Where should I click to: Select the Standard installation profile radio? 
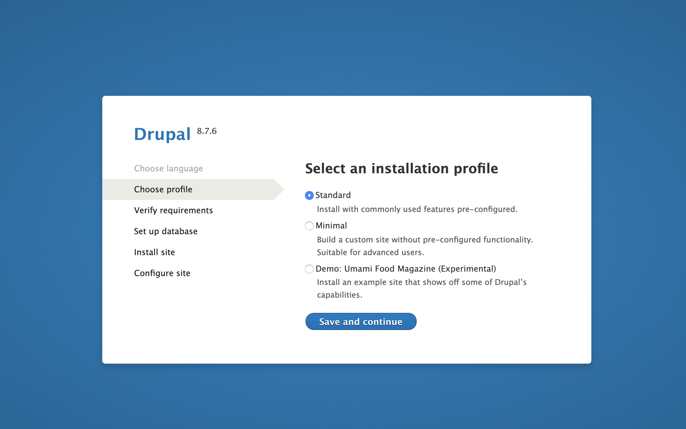(309, 195)
